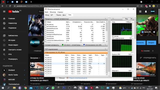160x90 pixels.
Task: Open YouTube account avatar menu
Action: (153, 11)
